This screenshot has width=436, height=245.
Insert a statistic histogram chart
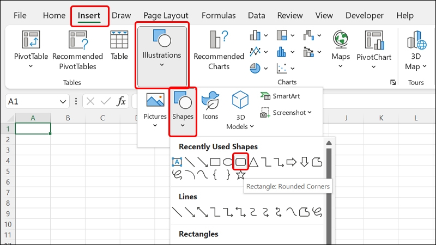[x=281, y=52]
